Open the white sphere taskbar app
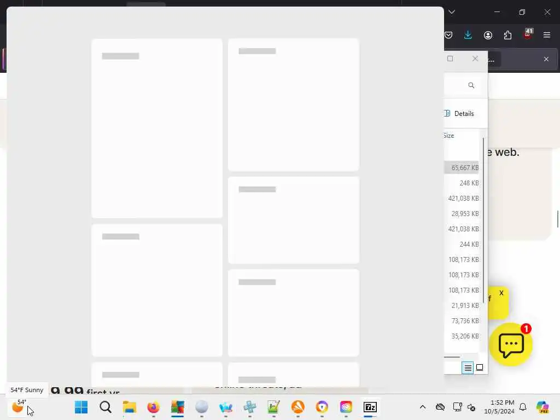 tap(202, 407)
